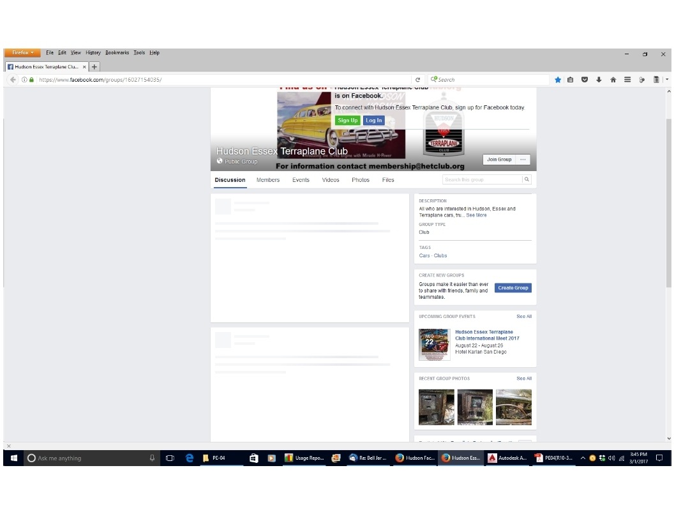The width and height of the screenshot is (674, 521).
Task: Click the group search magnifier icon
Action: tap(527, 180)
